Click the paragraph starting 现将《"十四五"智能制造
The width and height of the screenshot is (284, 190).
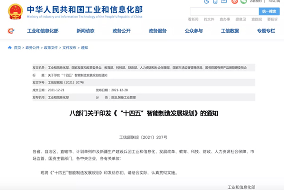109,173
